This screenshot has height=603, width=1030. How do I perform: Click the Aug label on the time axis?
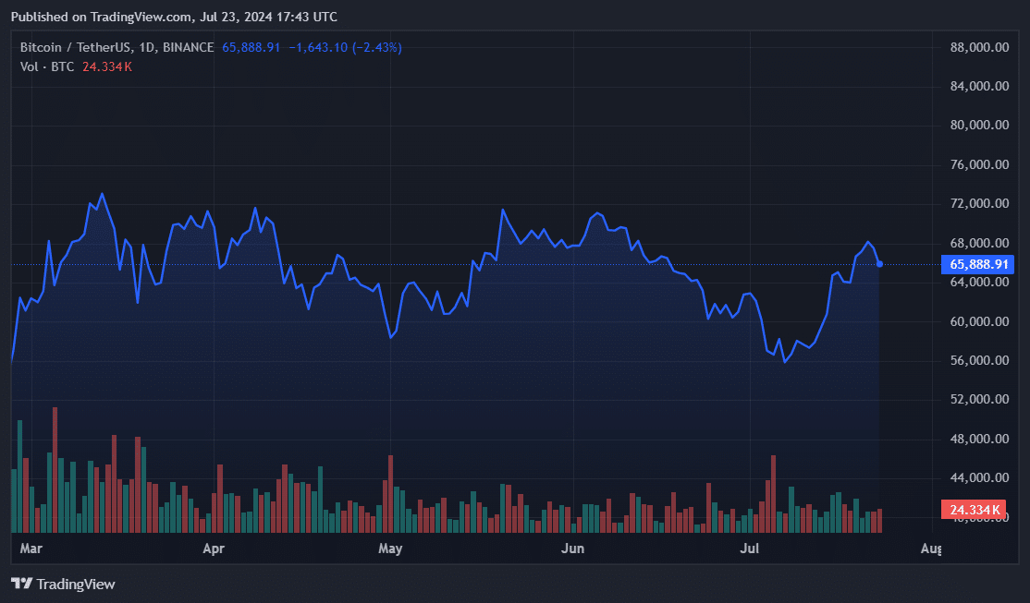(931, 549)
